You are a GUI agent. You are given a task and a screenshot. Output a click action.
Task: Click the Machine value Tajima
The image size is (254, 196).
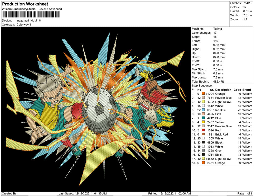pyautogui.click(x=218, y=29)
